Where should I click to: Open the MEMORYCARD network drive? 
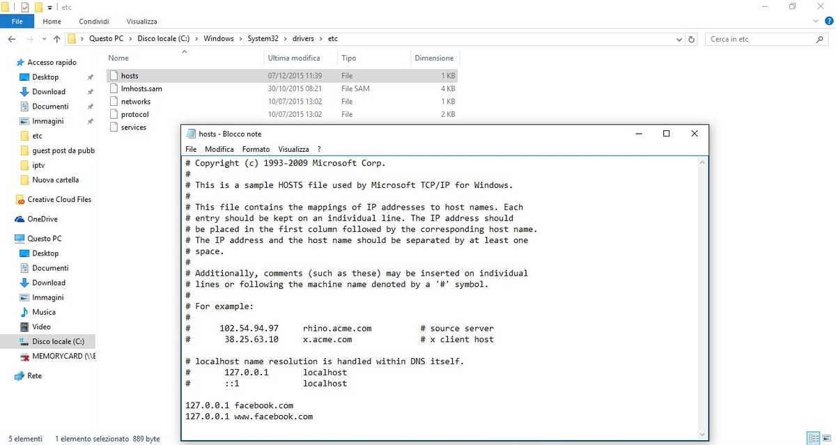63,356
